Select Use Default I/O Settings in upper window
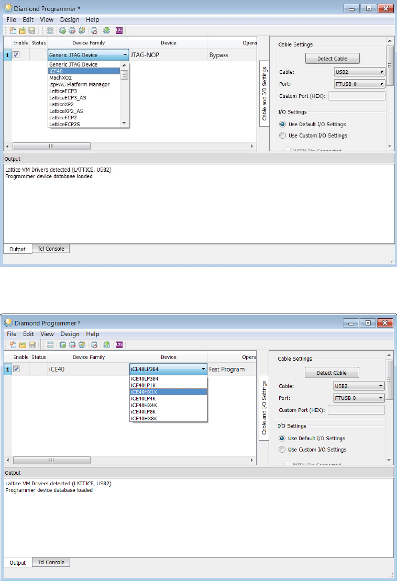Viewport: 397px width, 581px height. pyautogui.click(x=282, y=124)
